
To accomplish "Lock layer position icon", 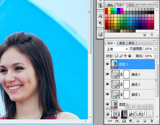I will tap(125, 56).
